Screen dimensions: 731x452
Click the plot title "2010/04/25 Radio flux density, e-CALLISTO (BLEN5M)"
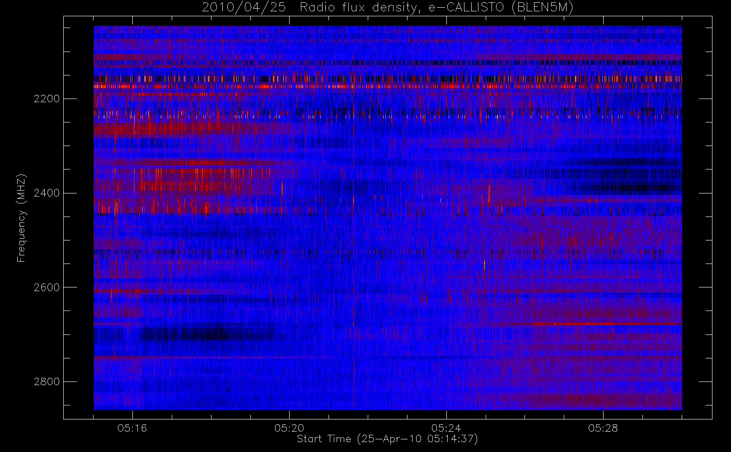pyautogui.click(x=388, y=8)
